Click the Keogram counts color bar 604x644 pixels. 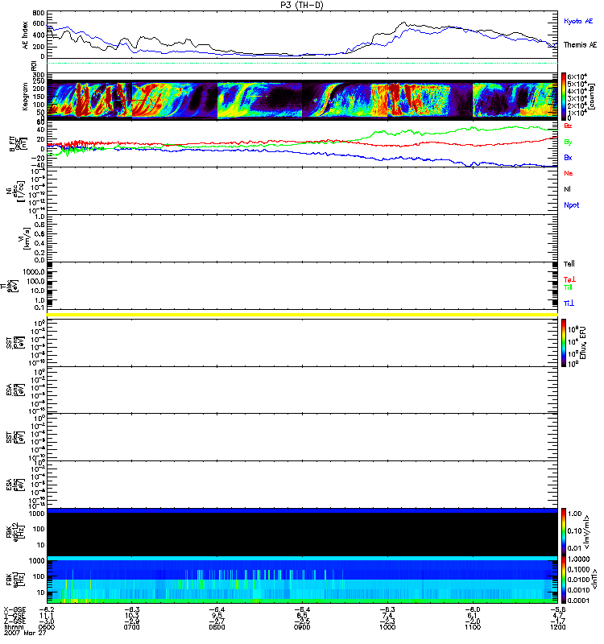[563, 95]
